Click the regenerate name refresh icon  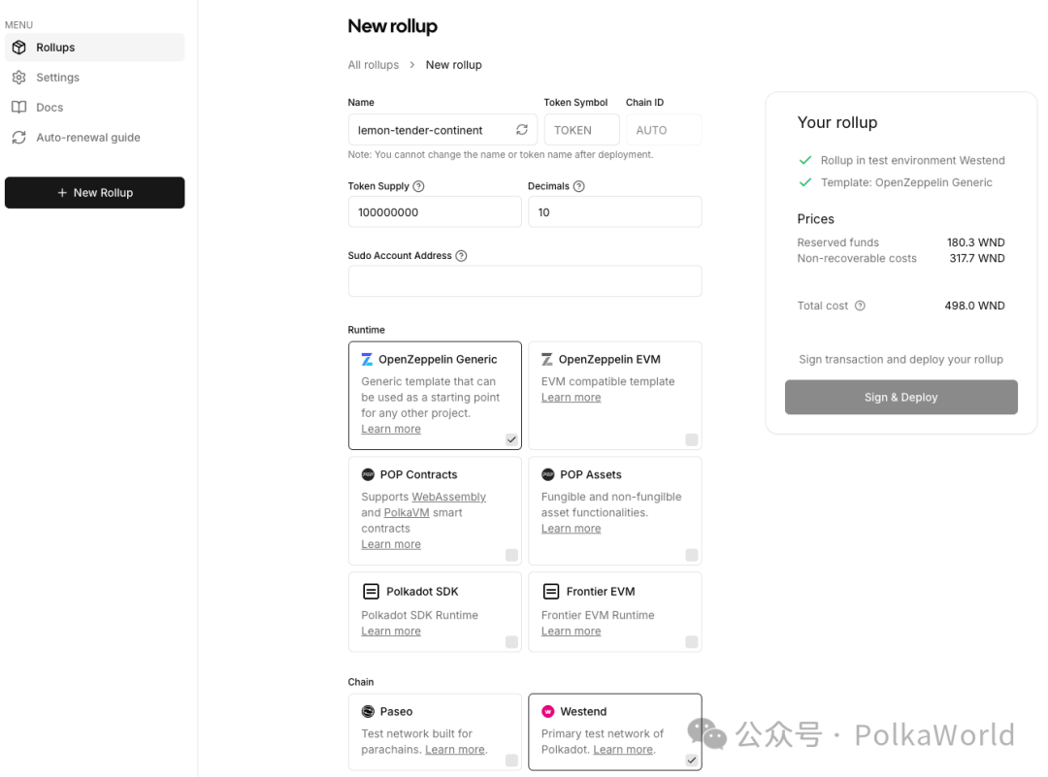522,130
